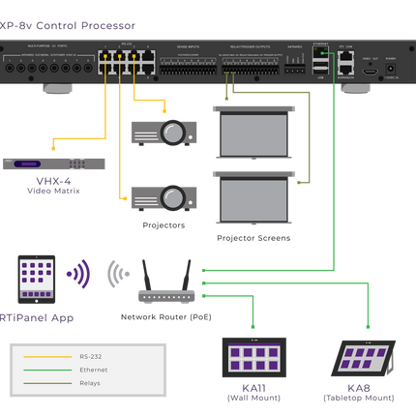Click the "(Tabletop Mount)" caption
416x416 pixels.
[x=359, y=398]
